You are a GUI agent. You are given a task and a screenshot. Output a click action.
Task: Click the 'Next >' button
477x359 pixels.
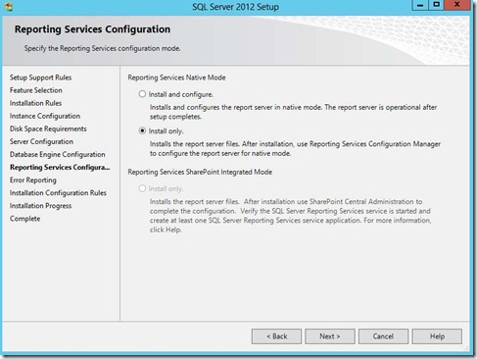point(330,336)
